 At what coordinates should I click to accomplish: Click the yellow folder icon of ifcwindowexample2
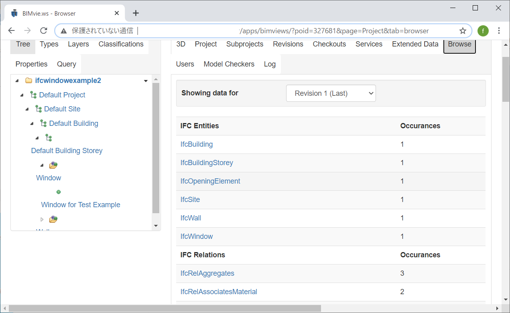click(x=28, y=80)
